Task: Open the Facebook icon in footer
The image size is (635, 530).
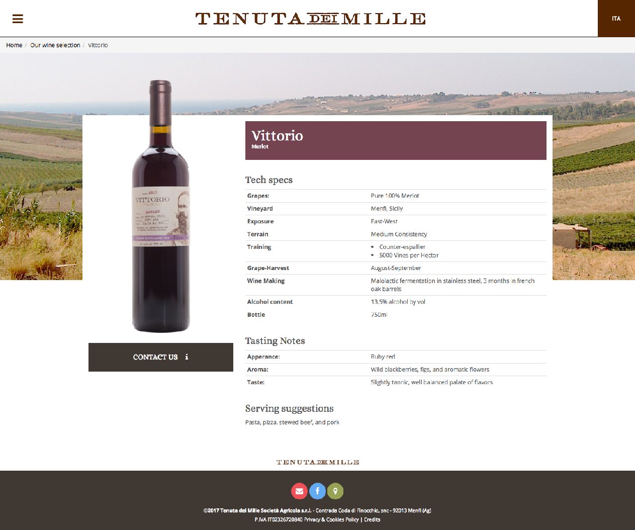Action: coord(317,491)
